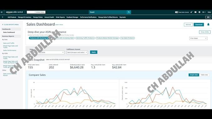The image size is (212, 119).
Task: Open the Prior Week dropdown
Action: [198, 38]
